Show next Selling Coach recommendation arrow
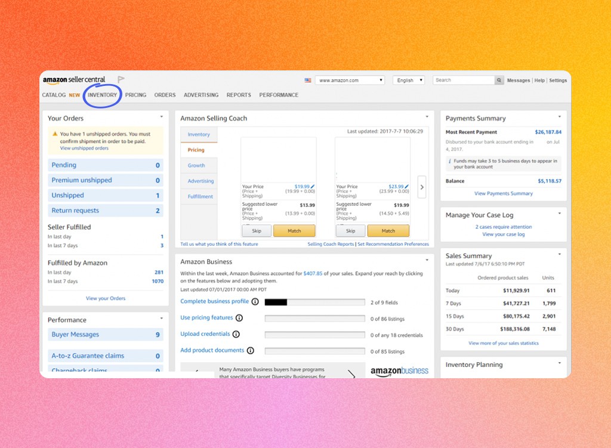 422,187
